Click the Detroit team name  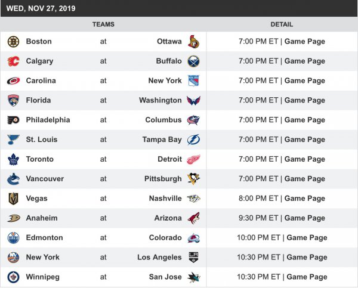[x=169, y=159]
